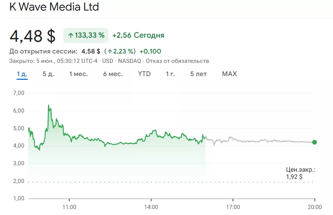333x215 pixels.
Task: Choose the MAX time range
Action: (229, 74)
